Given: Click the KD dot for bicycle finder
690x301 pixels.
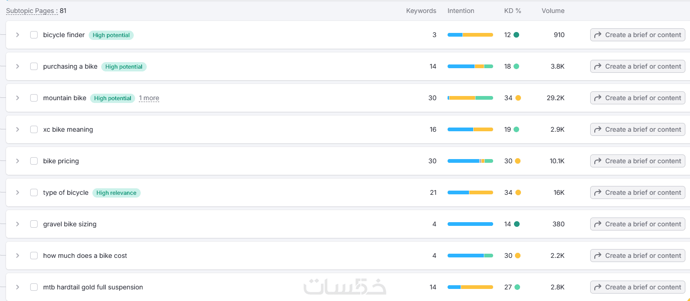Looking at the screenshot, I should click(516, 35).
